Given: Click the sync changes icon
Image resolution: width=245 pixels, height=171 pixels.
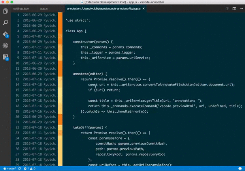Looking at the screenshot, I should point(20,168).
